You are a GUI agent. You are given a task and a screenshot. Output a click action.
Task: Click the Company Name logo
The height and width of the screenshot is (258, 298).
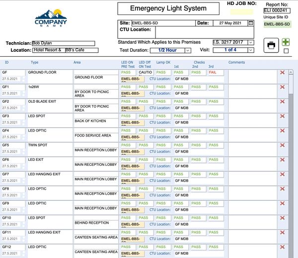[51, 18]
